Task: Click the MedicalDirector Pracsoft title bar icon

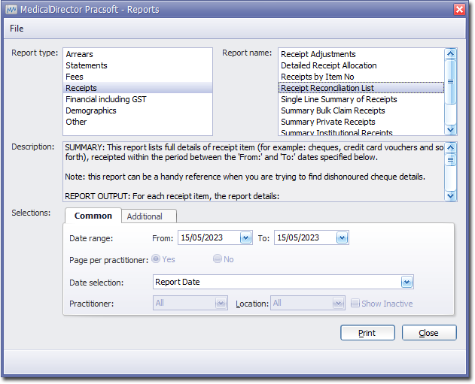Action: (11, 9)
